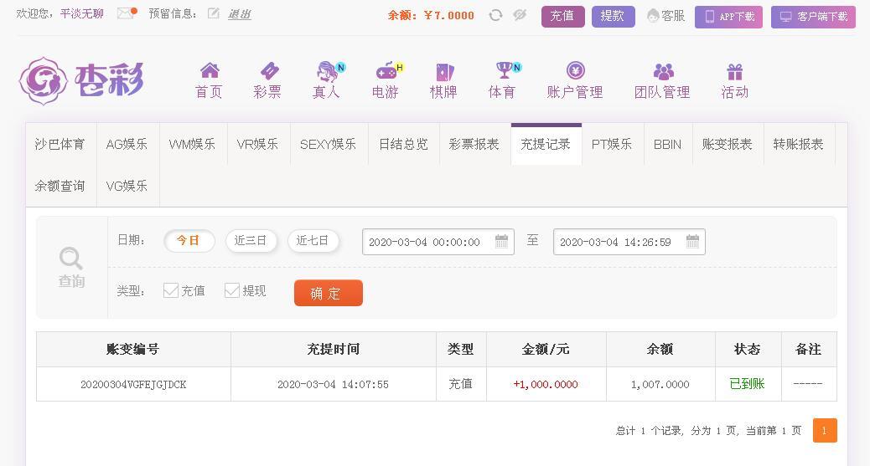Click the 提款 withdraw button
The image size is (870, 466).
[x=613, y=16]
